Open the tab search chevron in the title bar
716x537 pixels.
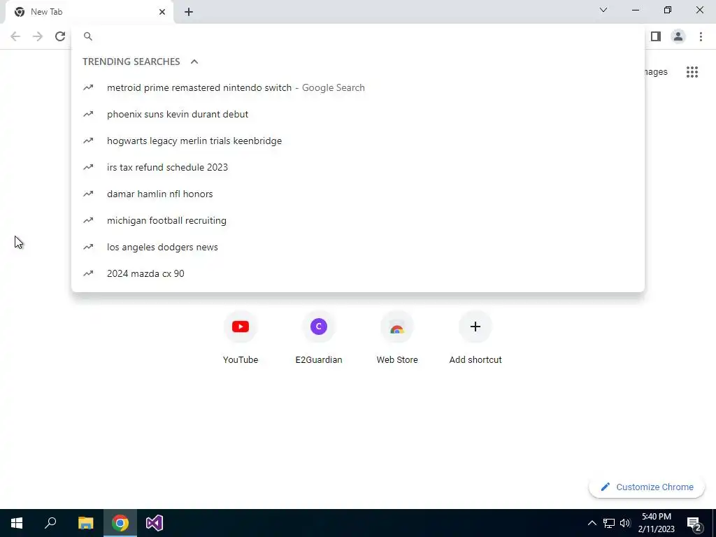coord(603,10)
